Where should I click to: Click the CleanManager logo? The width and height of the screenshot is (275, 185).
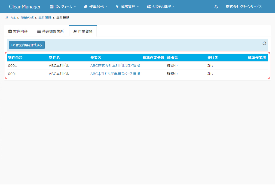click(x=25, y=7)
